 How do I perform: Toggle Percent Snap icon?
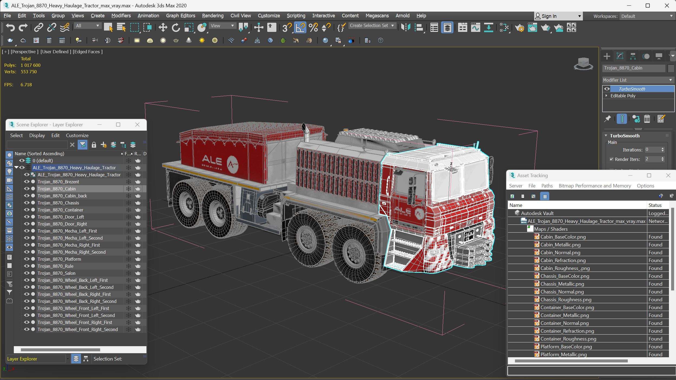(313, 27)
